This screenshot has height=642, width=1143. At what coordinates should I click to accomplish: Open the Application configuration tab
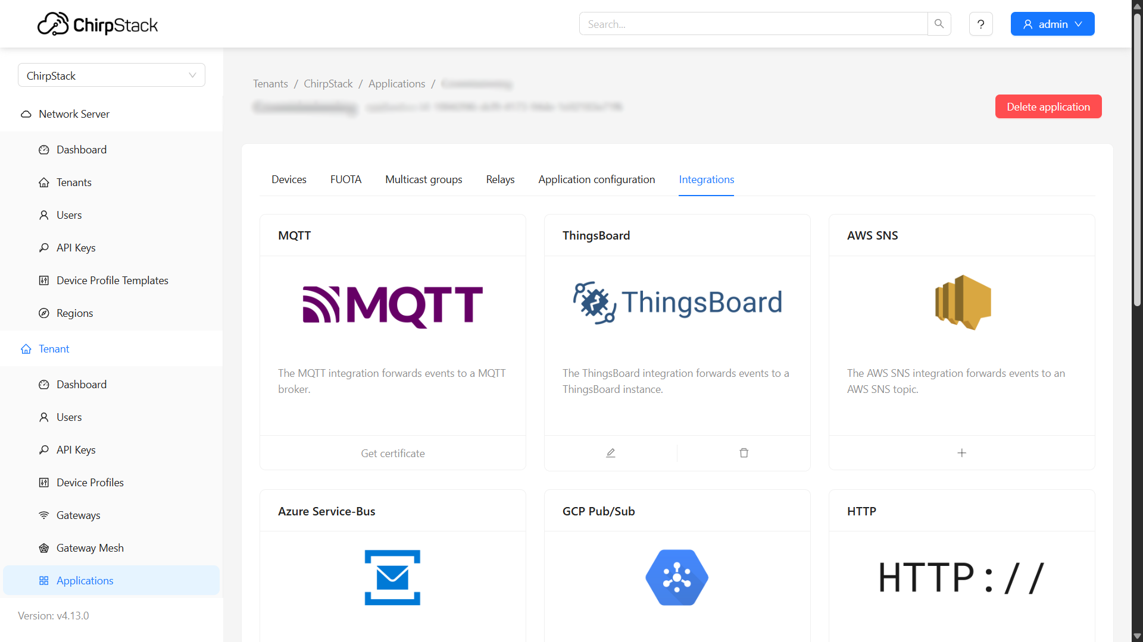597,180
